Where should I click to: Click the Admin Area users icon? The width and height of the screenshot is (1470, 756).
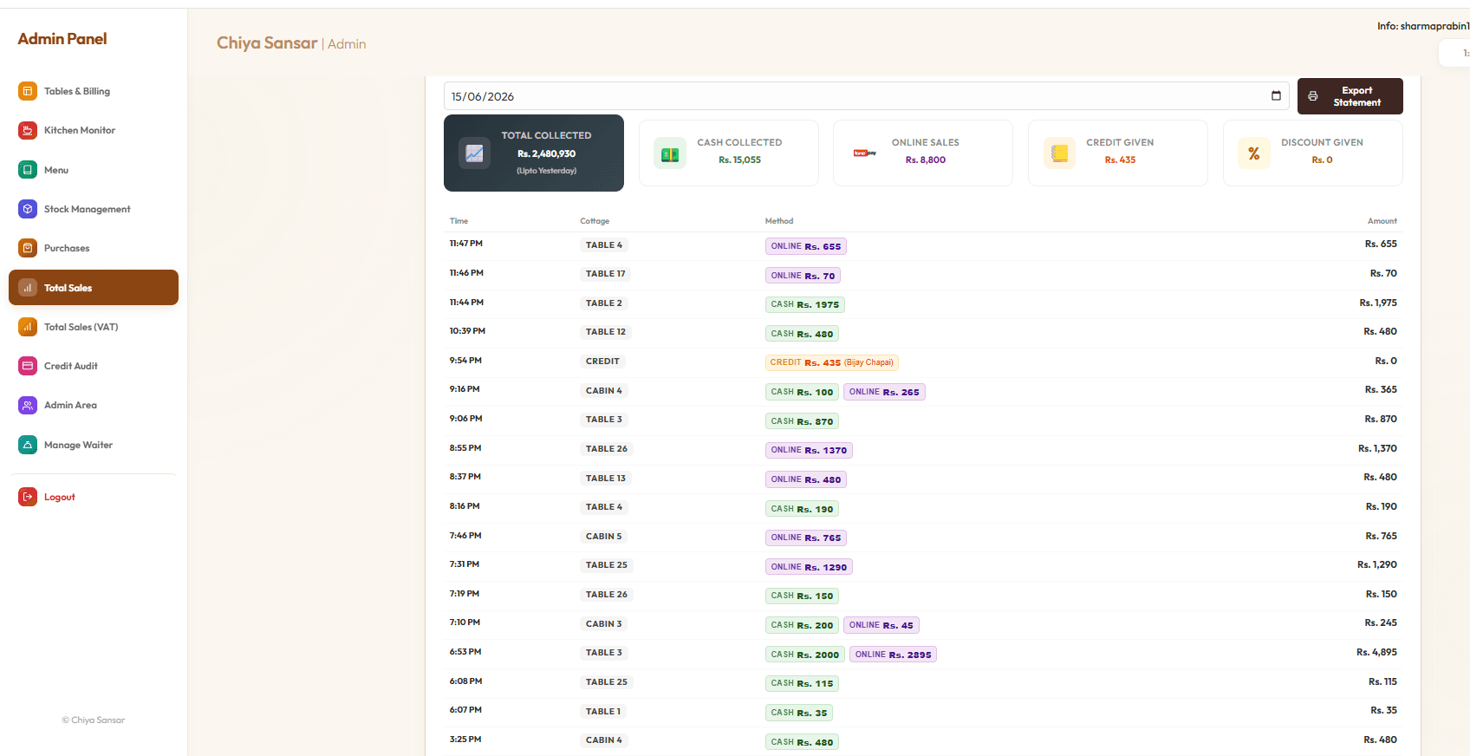28,405
